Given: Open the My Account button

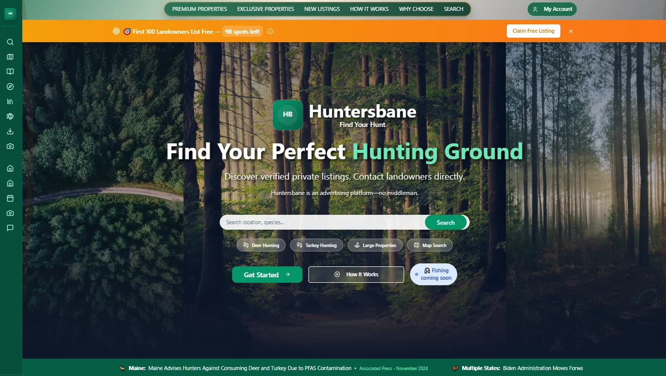Looking at the screenshot, I should [552, 9].
